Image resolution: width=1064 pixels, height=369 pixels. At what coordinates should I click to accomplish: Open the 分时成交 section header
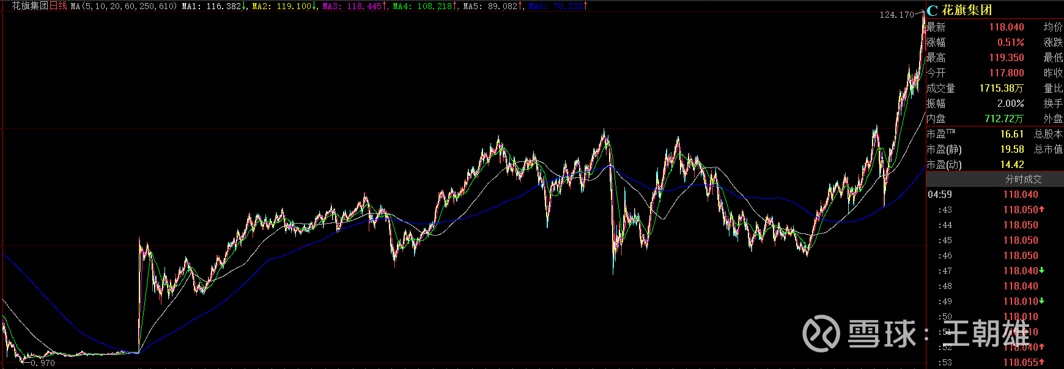(995, 180)
